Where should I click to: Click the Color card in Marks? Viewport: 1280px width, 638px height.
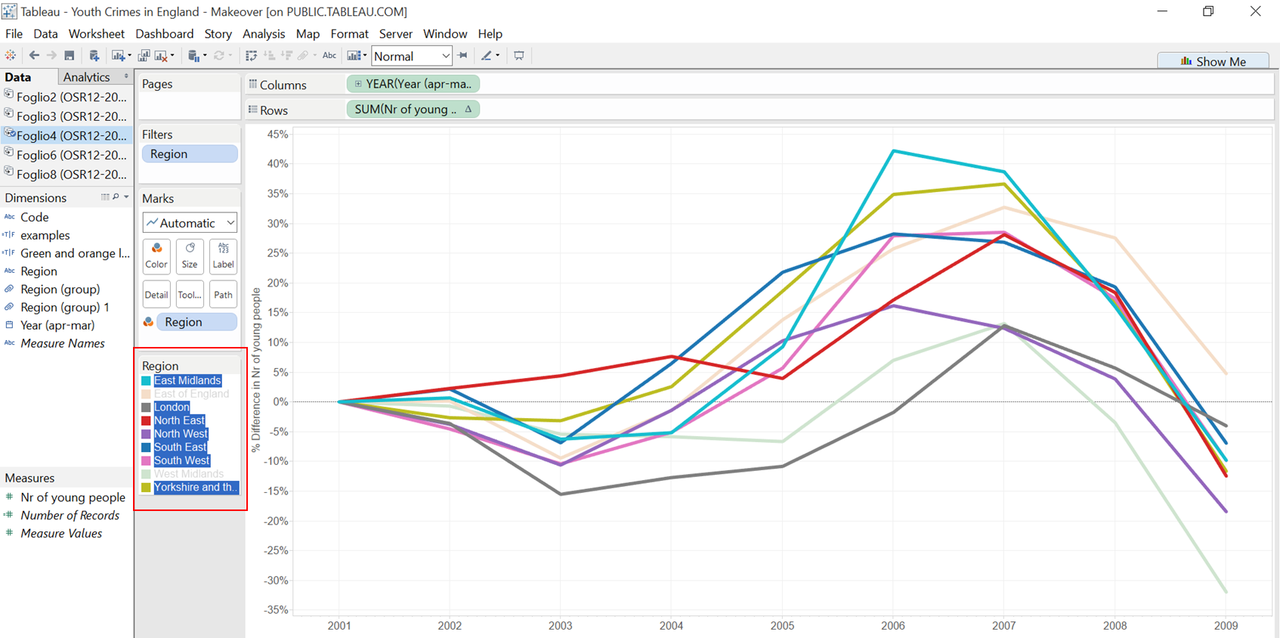pos(156,256)
